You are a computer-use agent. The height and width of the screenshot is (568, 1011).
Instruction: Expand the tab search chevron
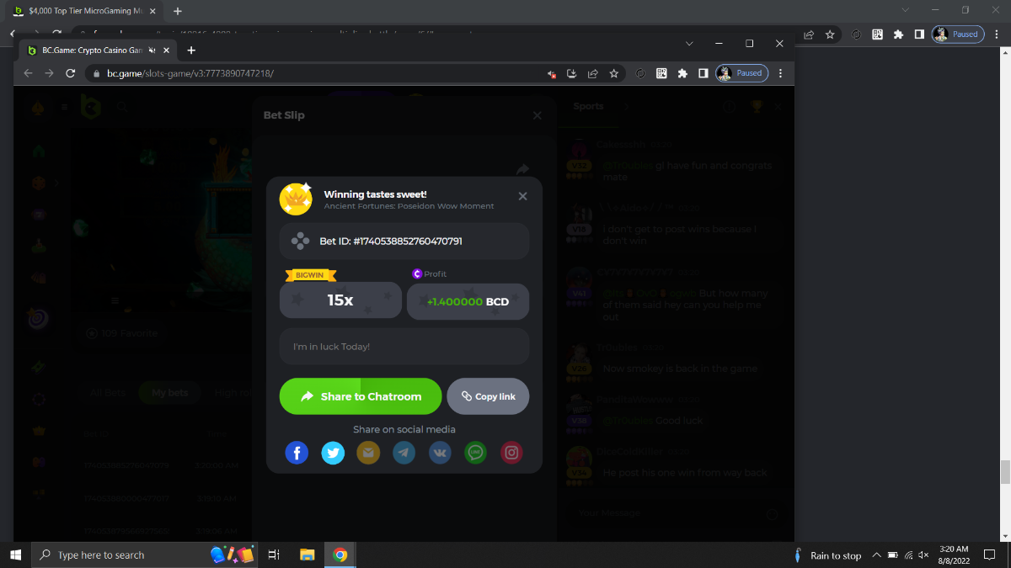689,43
